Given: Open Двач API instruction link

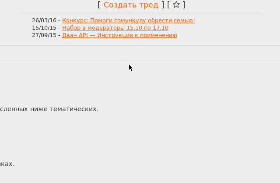Looking at the screenshot, I should [x=119, y=35].
